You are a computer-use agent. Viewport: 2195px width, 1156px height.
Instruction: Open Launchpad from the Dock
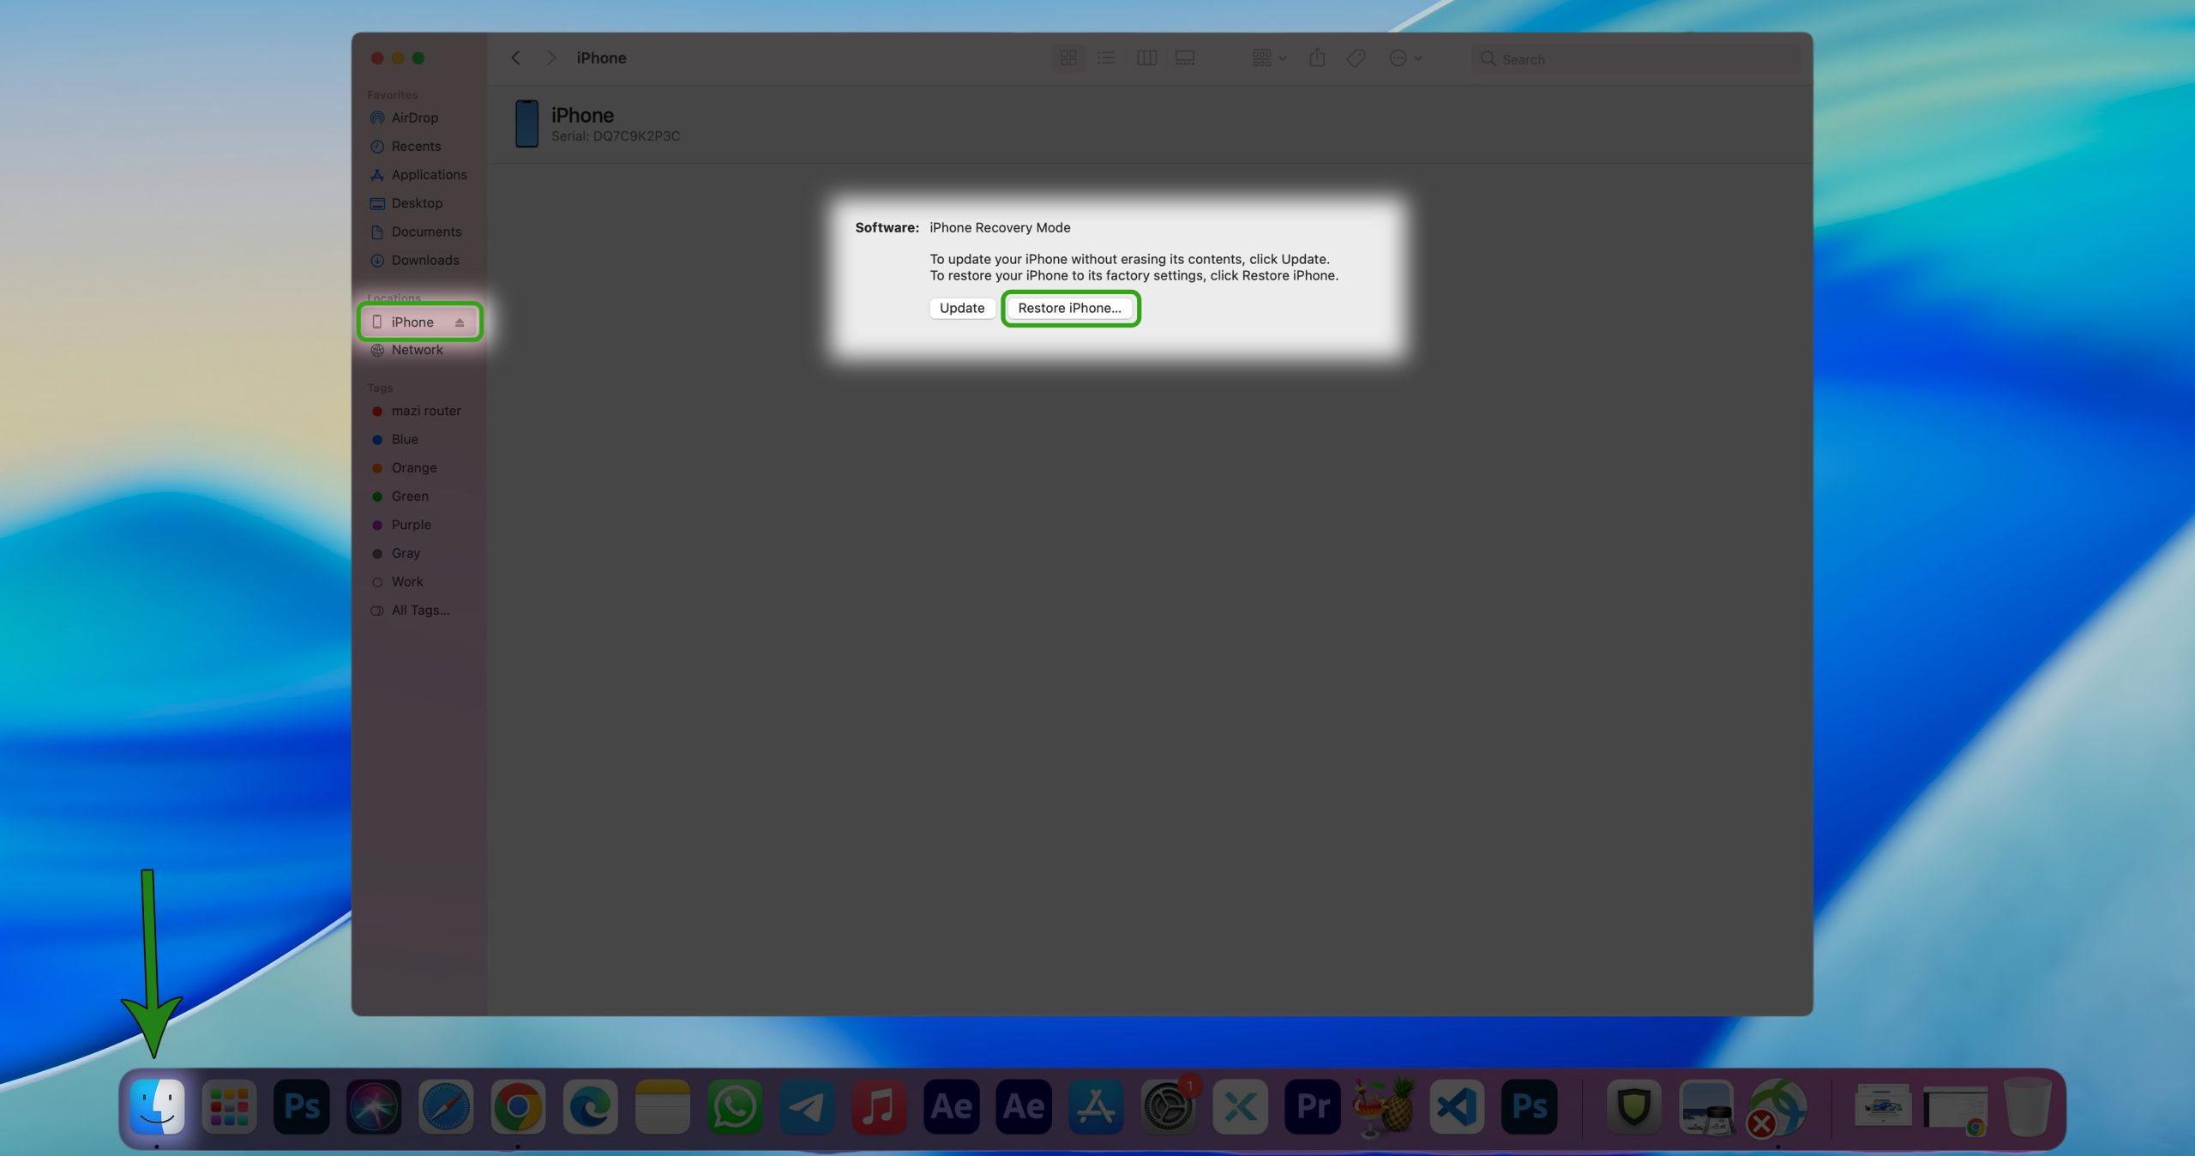point(229,1106)
